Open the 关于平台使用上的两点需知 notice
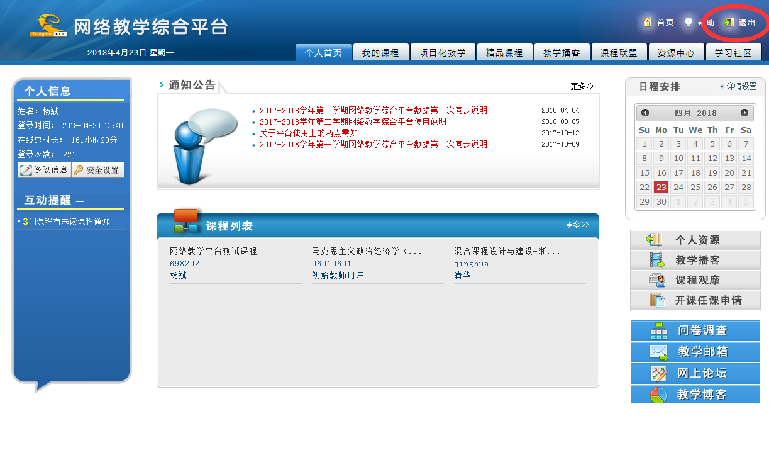This screenshot has width=769, height=455. [x=308, y=133]
